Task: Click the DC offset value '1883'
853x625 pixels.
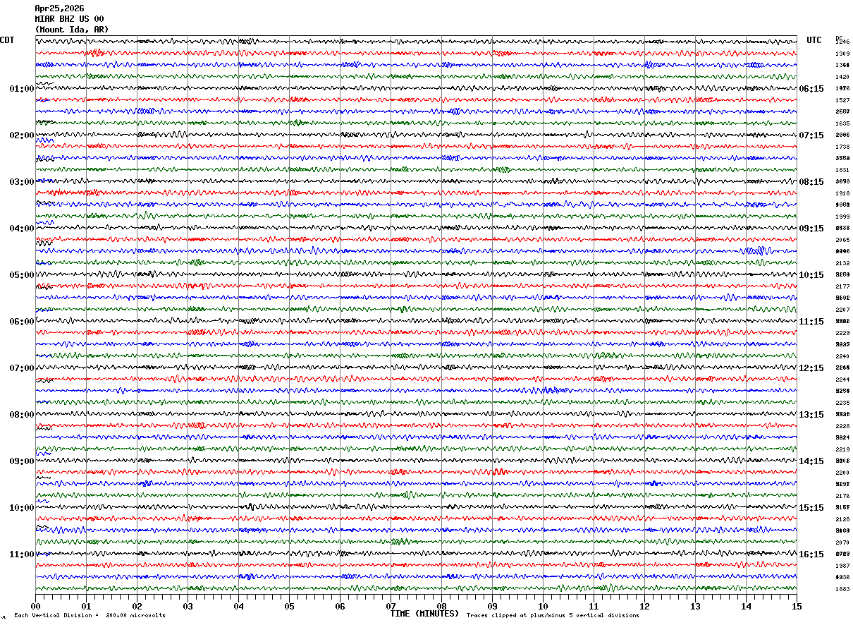Action: (x=842, y=589)
